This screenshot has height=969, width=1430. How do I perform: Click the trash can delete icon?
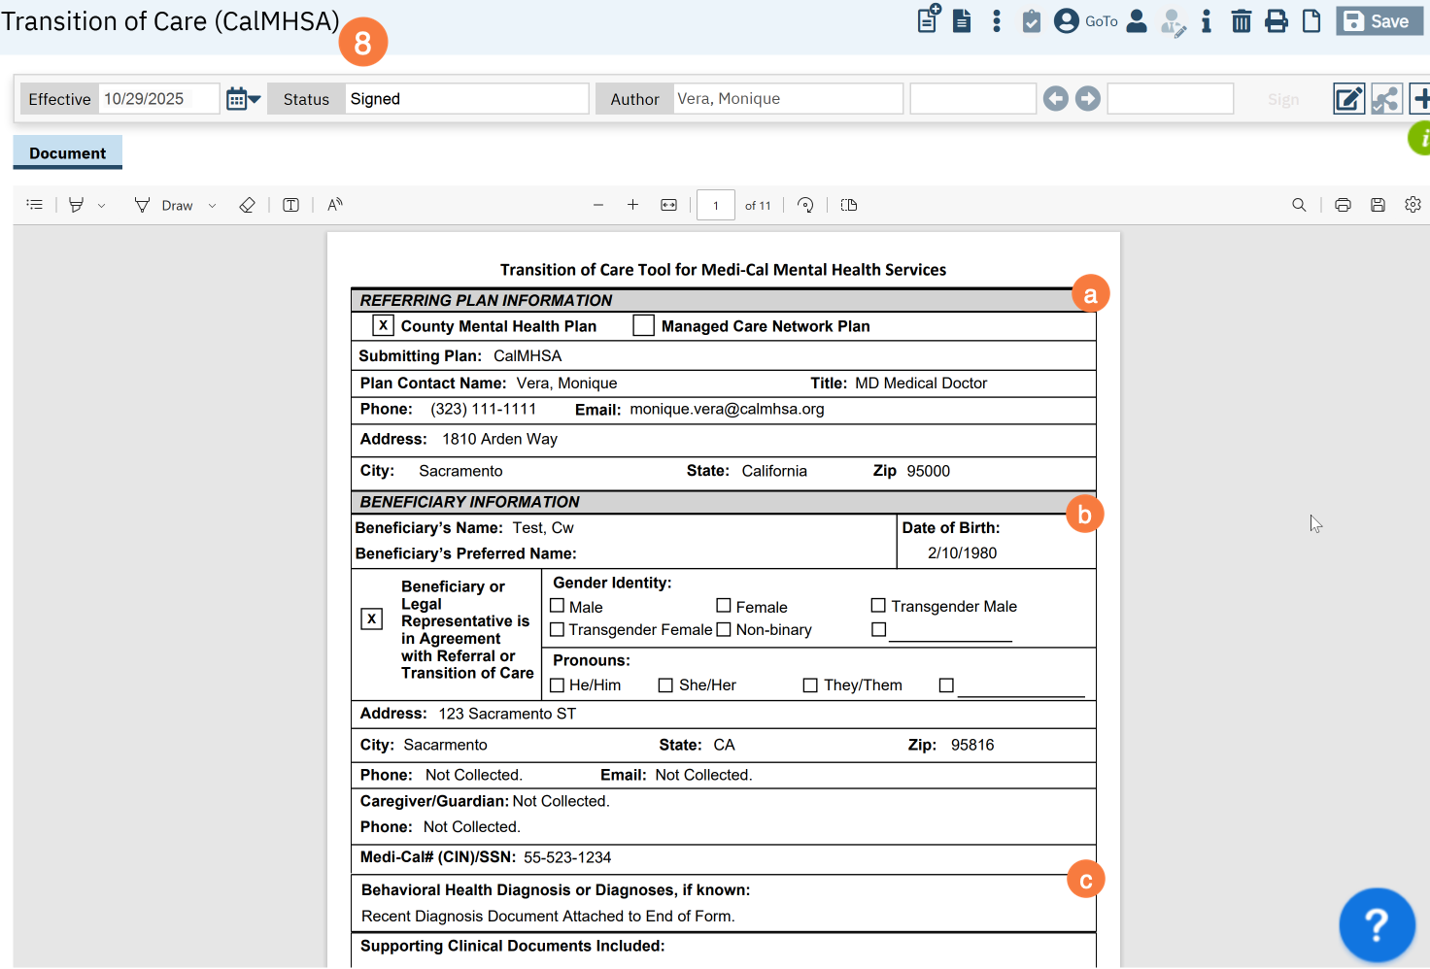click(x=1241, y=21)
